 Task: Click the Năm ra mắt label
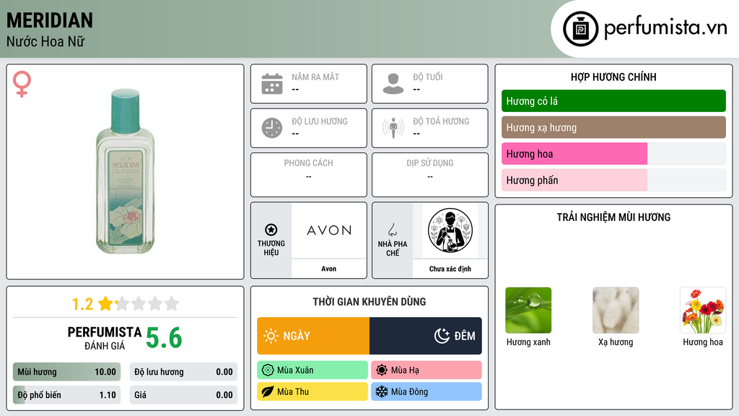click(x=315, y=77)
